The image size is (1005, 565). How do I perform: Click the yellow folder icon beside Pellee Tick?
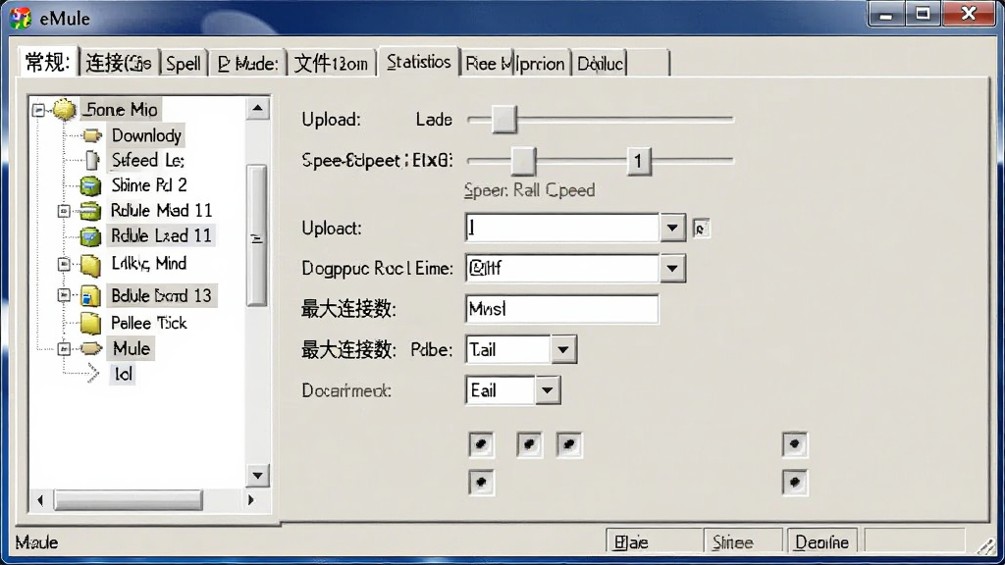point(90,324)
